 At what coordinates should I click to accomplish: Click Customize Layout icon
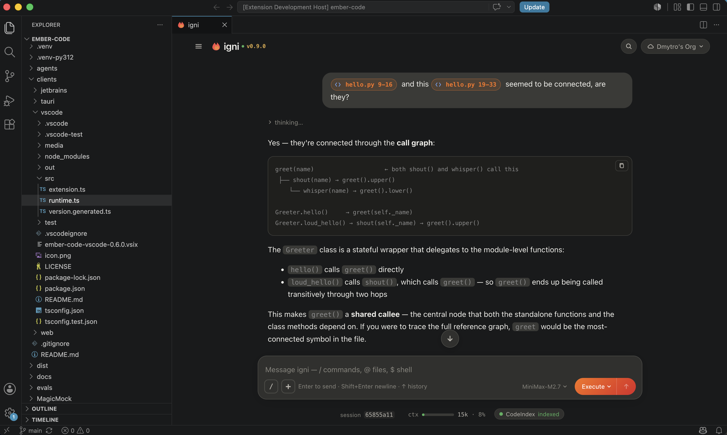(677, 7)
